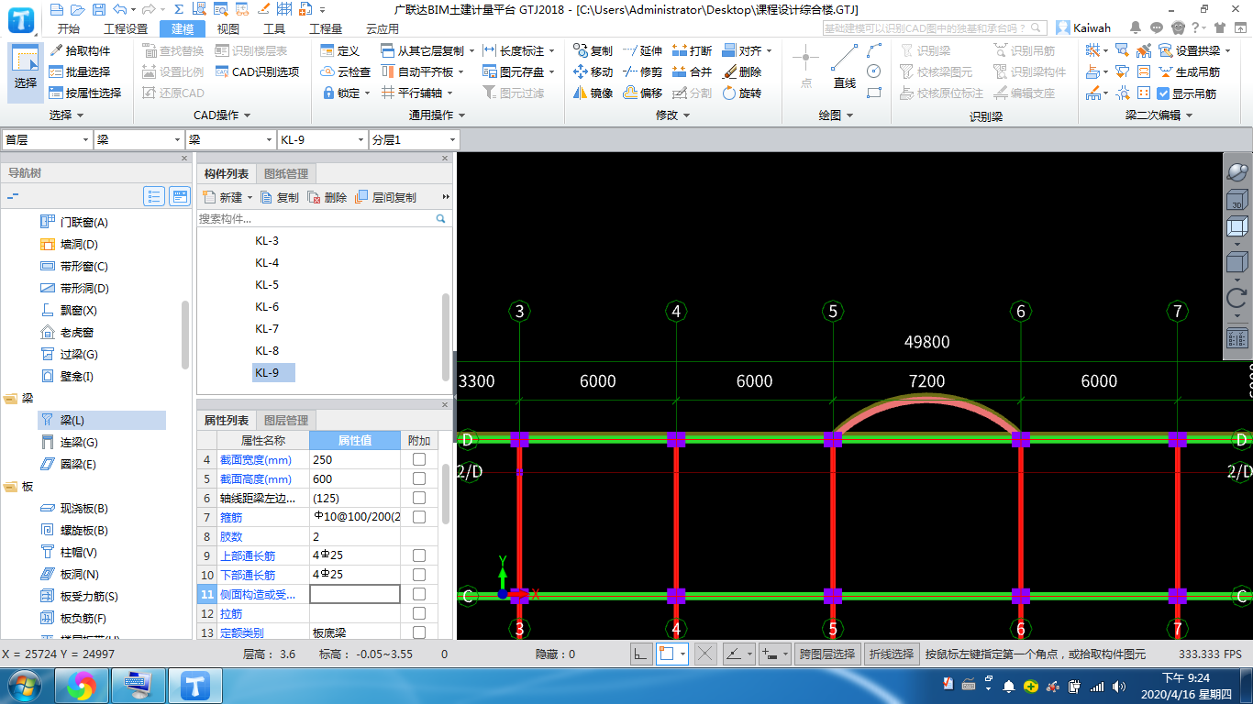Click the 跨图层选择 button
This screenshot has width=1253, height=704.
tap(827, 654)
